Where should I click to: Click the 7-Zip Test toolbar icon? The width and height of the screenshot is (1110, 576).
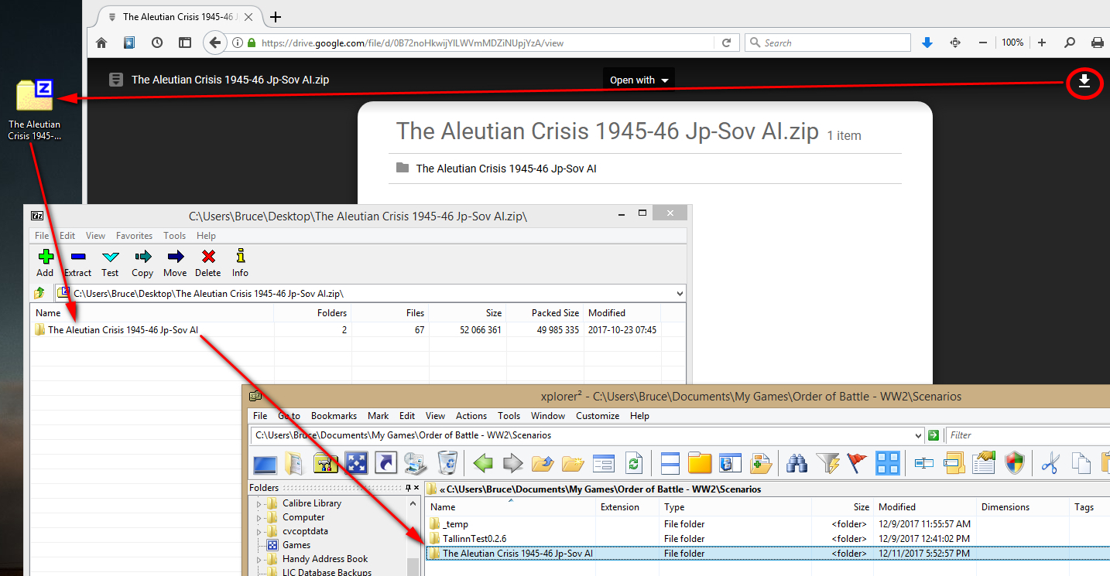[110, 257]
